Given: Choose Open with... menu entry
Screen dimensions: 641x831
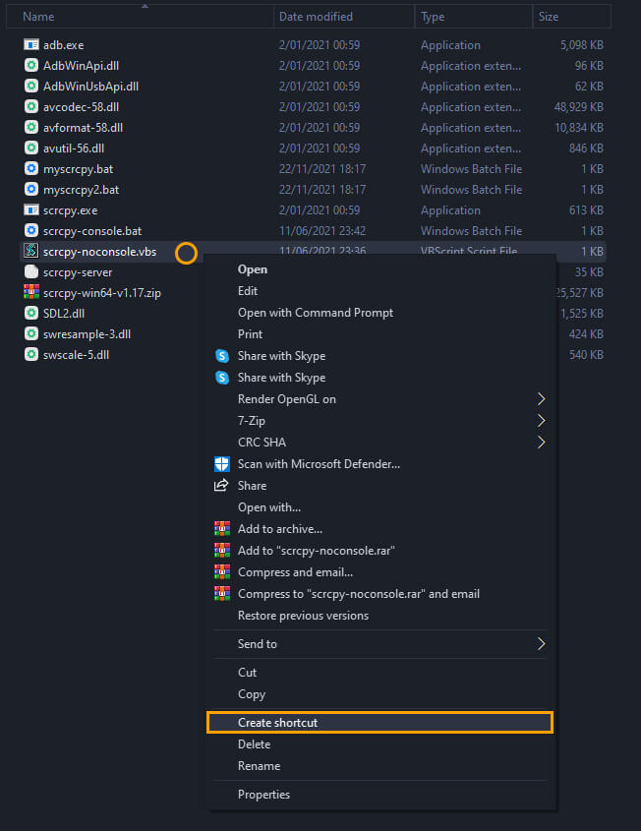Looking at the screenshot, I should (x=379, y=507).
